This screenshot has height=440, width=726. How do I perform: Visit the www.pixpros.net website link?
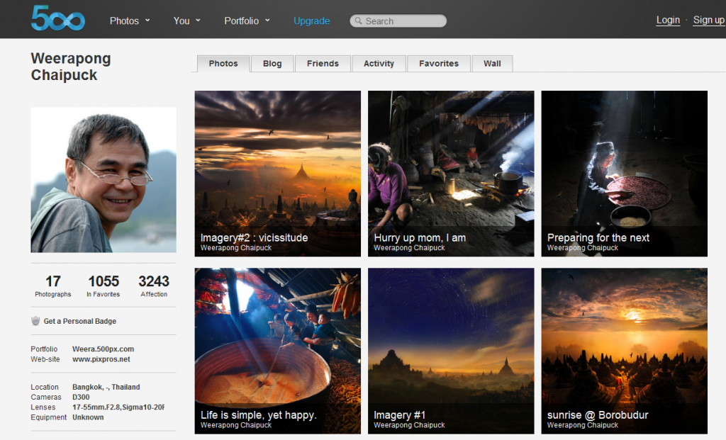[x=101, y=359]
